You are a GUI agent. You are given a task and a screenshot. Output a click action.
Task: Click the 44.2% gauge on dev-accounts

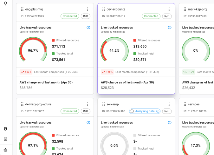click(114, 49)
